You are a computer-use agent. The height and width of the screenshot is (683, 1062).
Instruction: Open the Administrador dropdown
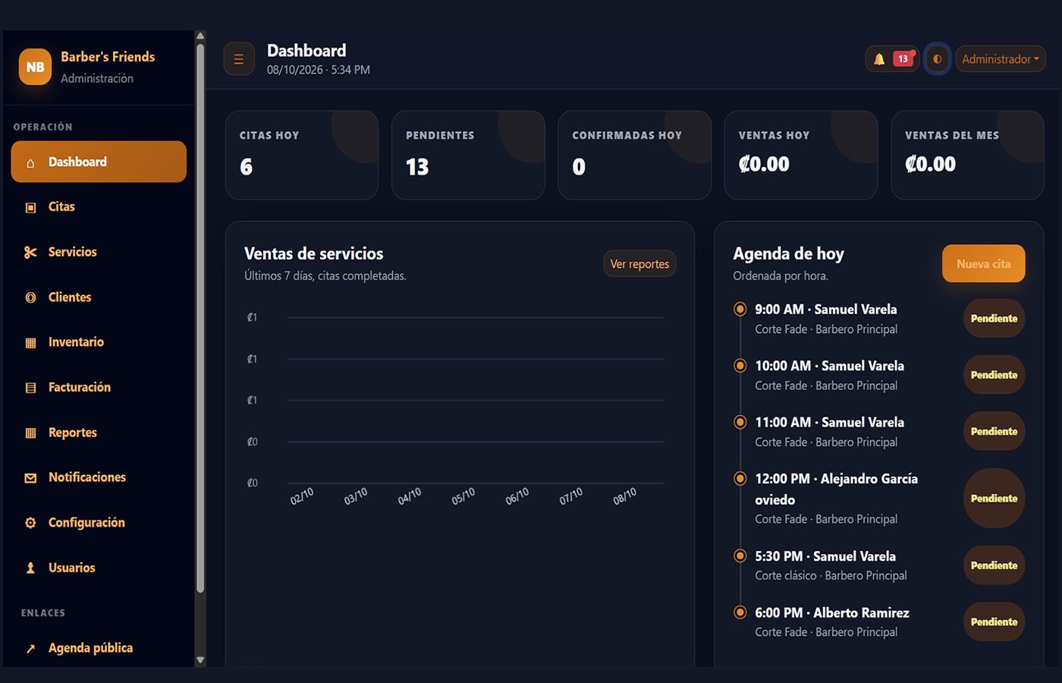point(1001,58)
